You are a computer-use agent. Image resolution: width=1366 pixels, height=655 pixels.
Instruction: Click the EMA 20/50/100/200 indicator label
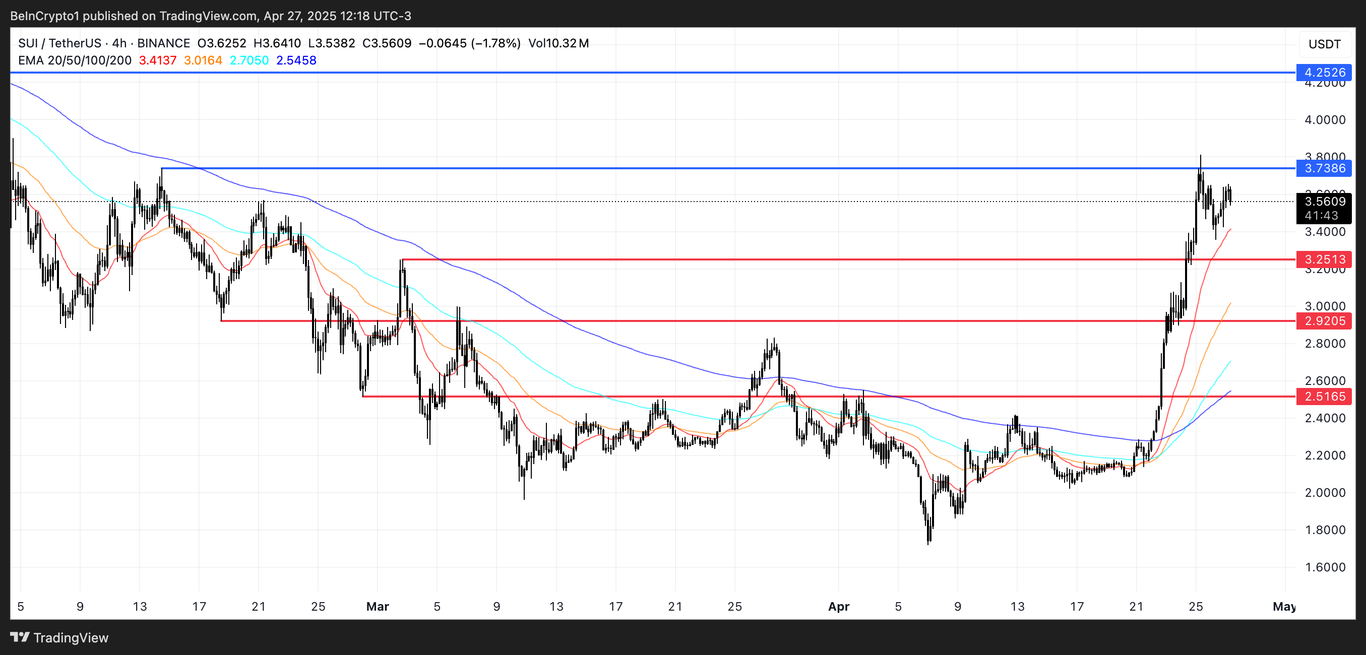click(x=75, y=60)
